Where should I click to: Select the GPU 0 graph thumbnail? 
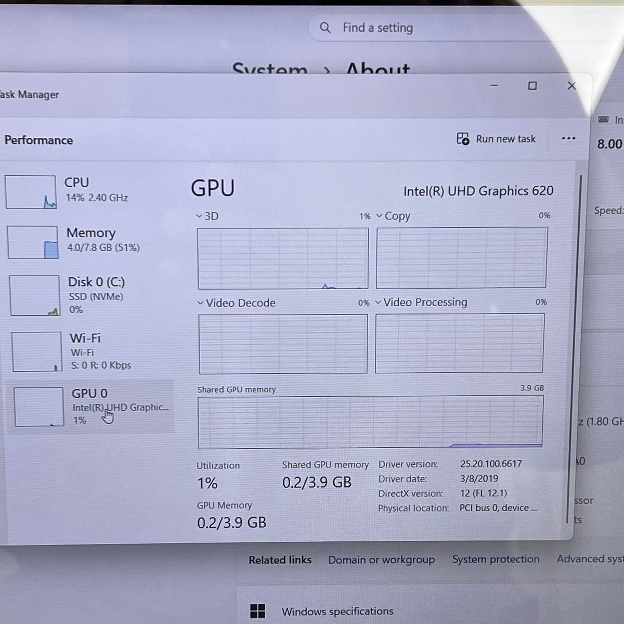(x=39, y=407)
